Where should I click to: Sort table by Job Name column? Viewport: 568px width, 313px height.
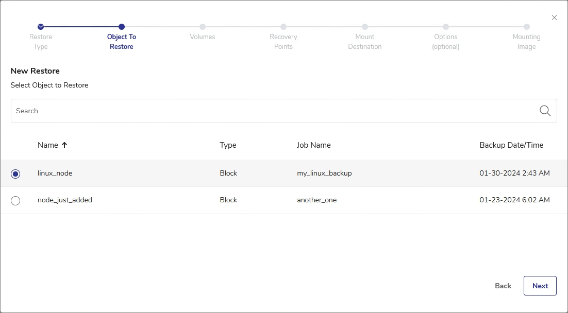click(x=313, y=145)
